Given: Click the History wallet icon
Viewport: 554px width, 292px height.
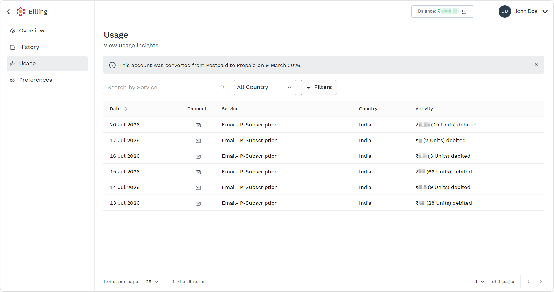Looking at the screenshot, I should tap(13, 47).
